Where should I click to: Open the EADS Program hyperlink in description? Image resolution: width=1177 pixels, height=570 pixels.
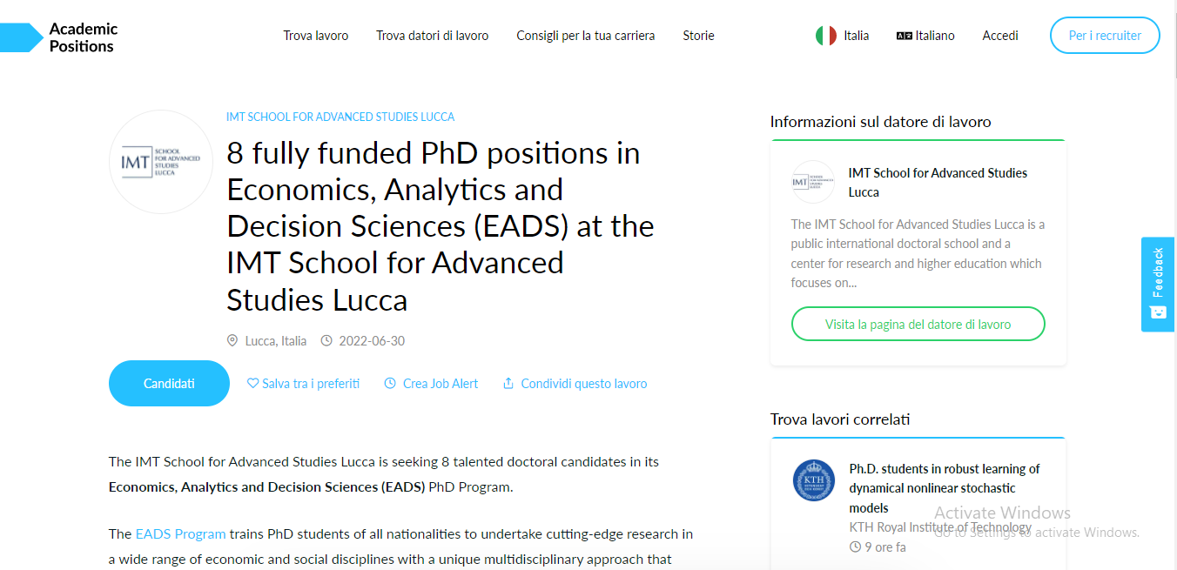[180, 533]
